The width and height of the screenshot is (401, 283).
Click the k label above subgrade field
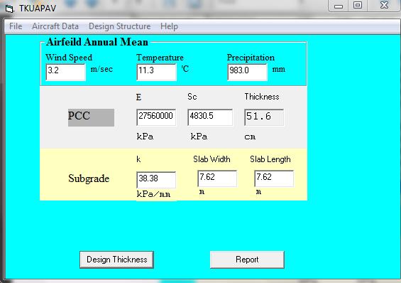138,159
